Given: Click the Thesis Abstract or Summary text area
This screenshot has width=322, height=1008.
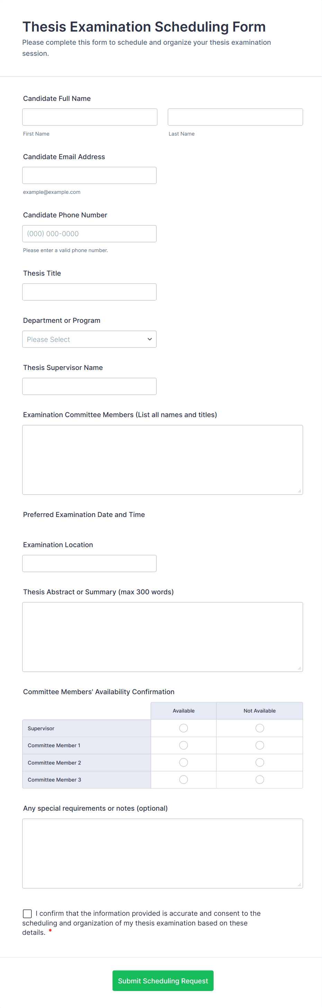Looking at the screenshot, I should coord(162,637).
